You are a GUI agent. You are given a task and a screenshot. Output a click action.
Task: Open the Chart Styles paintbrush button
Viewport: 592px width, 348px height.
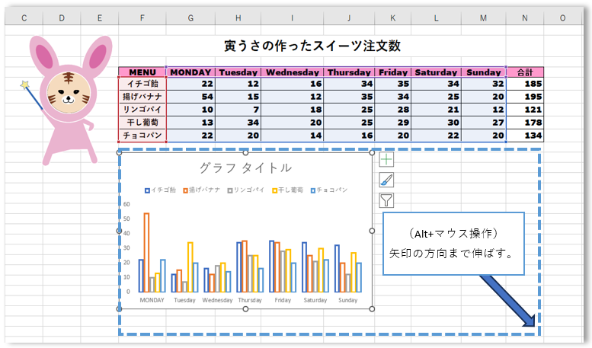coord(386,180)
